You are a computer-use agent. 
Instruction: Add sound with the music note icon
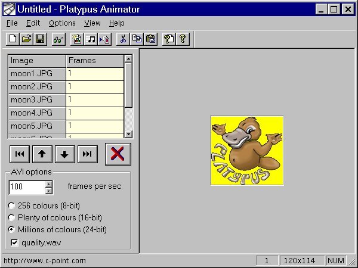click(91, 39)
